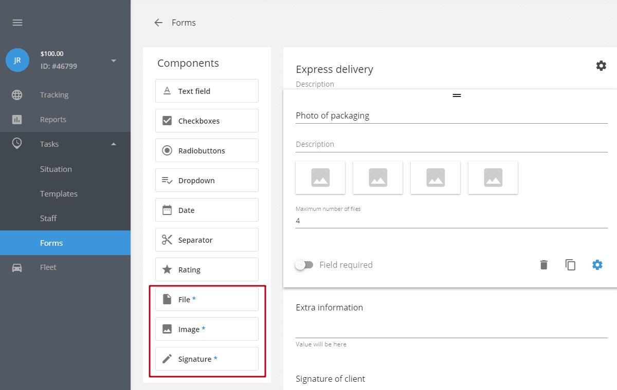Edit the Photo of packaging label field
Screen dimensions: 617x390
pos(451,116)
